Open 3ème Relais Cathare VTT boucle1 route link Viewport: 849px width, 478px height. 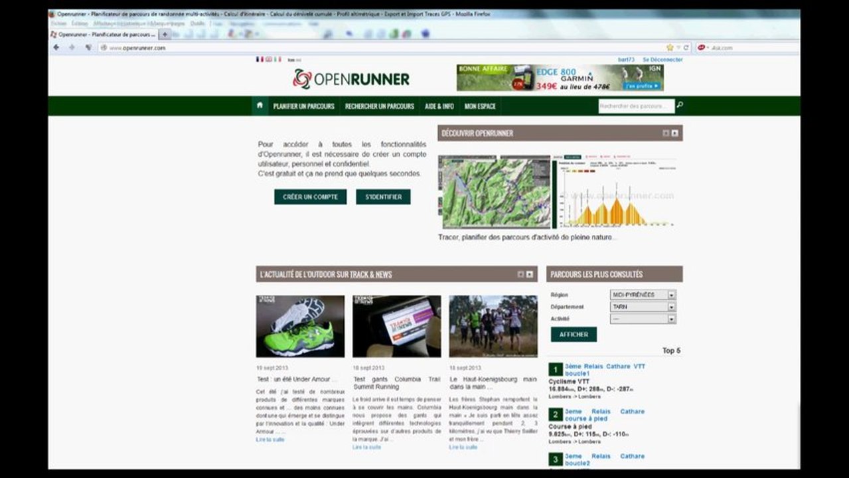605,370
